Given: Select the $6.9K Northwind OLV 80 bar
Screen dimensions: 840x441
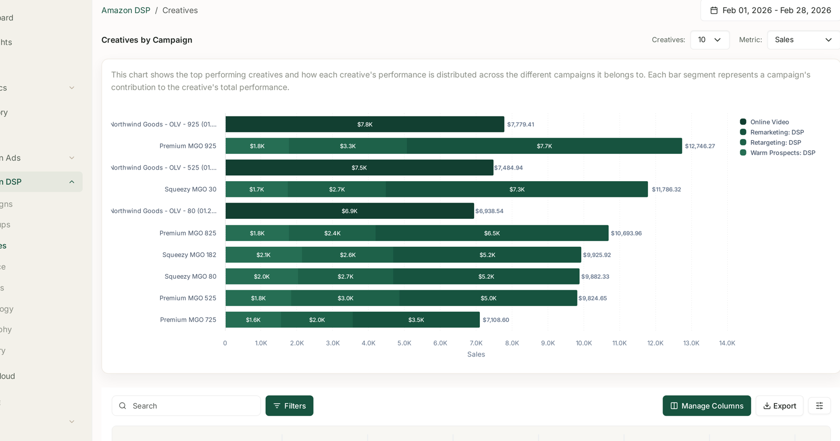Looking at the screenshot, I should [x=350, y=211].
